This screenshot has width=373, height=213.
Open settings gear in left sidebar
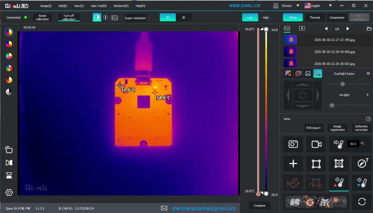click(9, 192)
